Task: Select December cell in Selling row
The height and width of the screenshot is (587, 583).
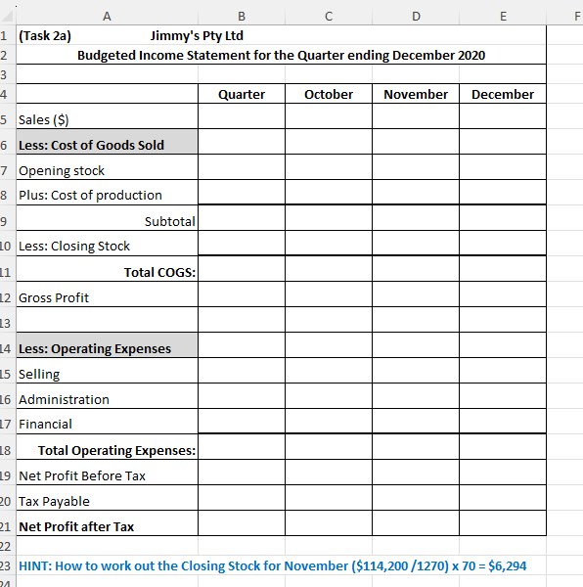Action: pyautogui.click(x=503, y=371)
